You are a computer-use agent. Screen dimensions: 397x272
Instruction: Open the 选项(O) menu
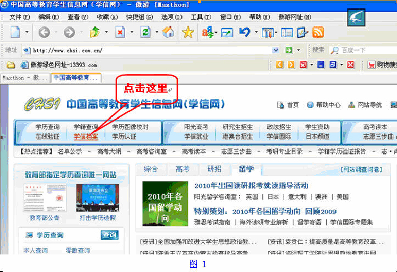click(x=172, y=17)
